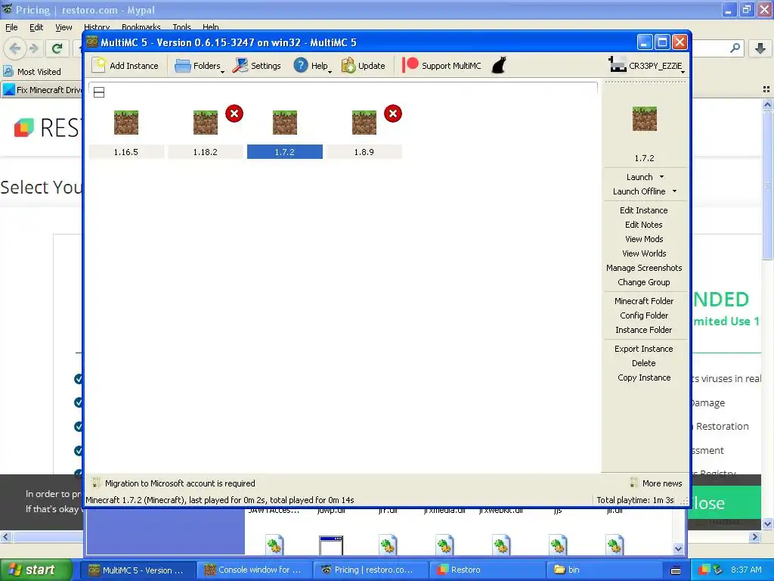Switch to Restoro taskbar item
The width and height of the screenshot is (774, 581).
[x=486, y=570]
